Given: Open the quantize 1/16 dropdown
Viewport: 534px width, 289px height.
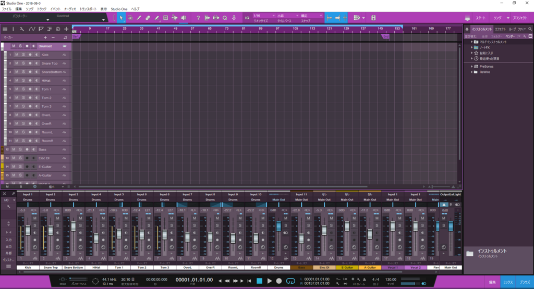Looking at the screenshot, I should click(264, 16).
